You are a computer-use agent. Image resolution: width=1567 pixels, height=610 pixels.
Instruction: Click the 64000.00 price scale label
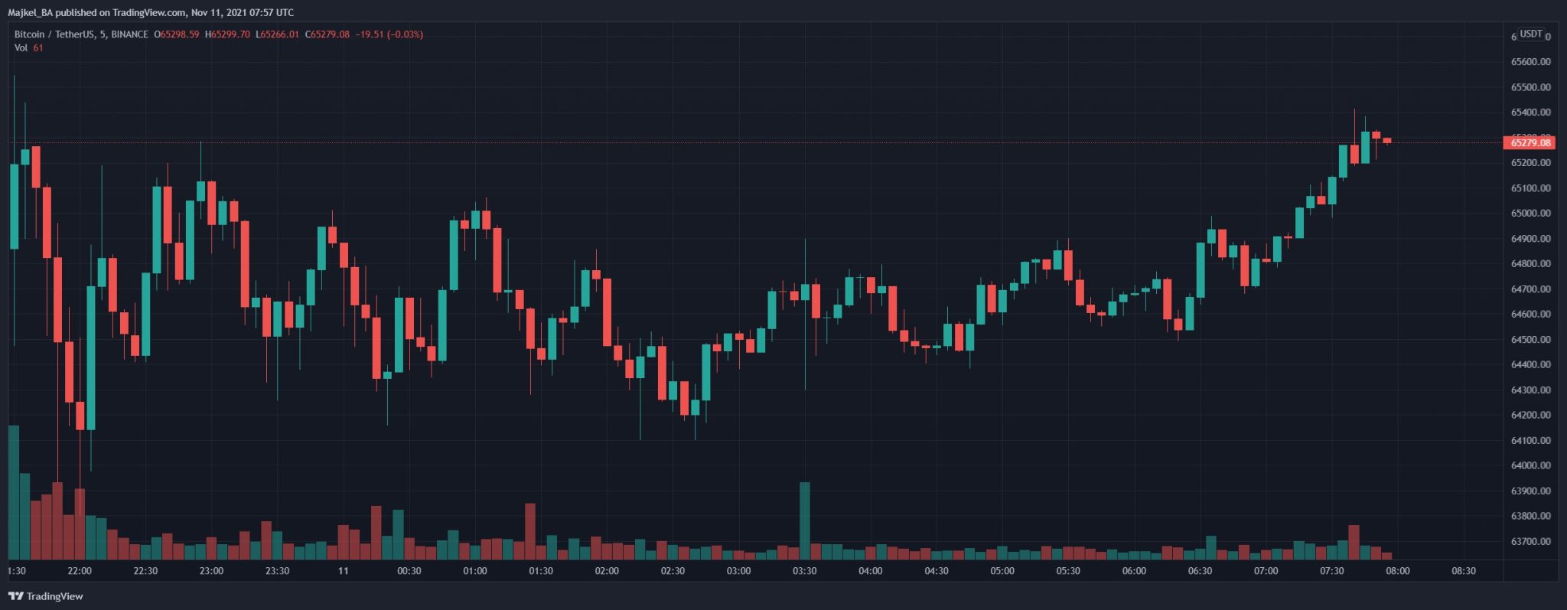click(1530, 465)
